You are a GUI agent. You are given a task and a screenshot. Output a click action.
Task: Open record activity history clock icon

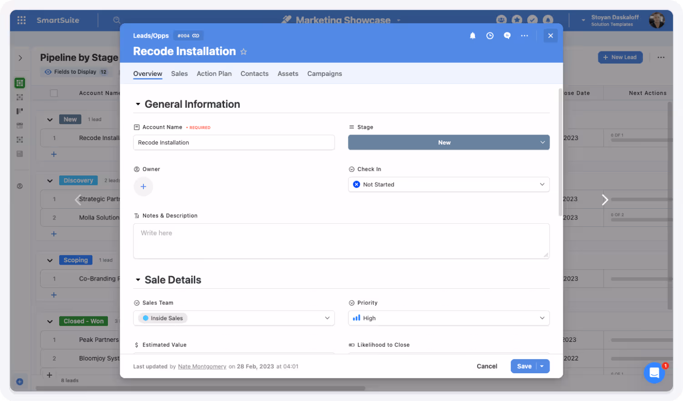490,35
